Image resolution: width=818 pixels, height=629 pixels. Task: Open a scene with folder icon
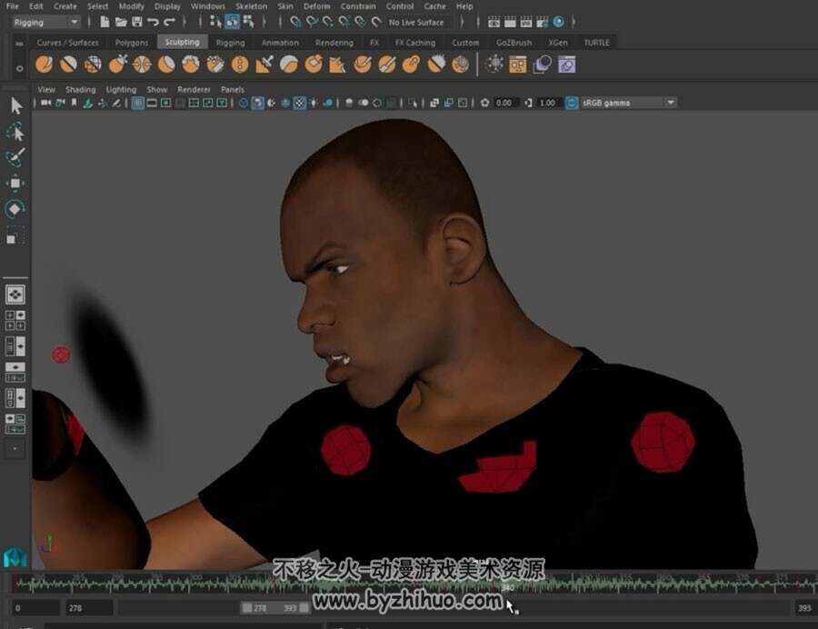click(121, 22)
